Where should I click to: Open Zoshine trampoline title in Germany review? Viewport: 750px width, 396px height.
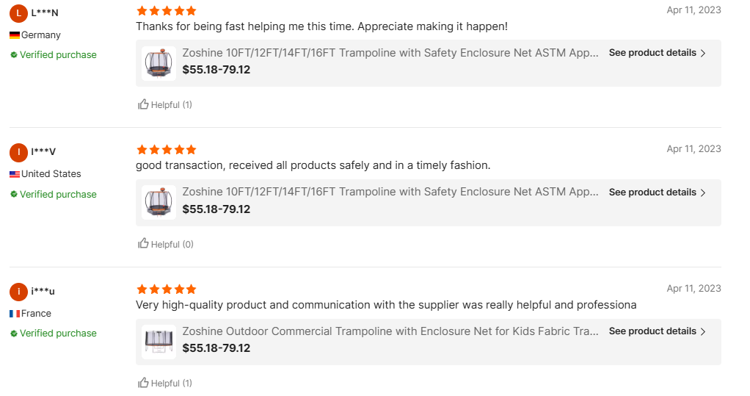coord(390,53)
